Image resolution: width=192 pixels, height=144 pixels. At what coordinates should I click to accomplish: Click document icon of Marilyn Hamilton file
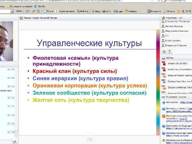click(x=163, y=81)
